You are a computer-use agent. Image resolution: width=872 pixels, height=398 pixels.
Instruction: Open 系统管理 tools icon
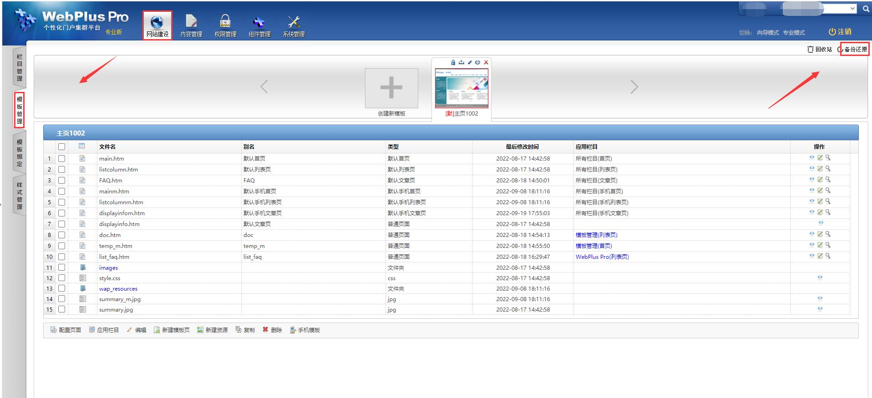[294, 22]
